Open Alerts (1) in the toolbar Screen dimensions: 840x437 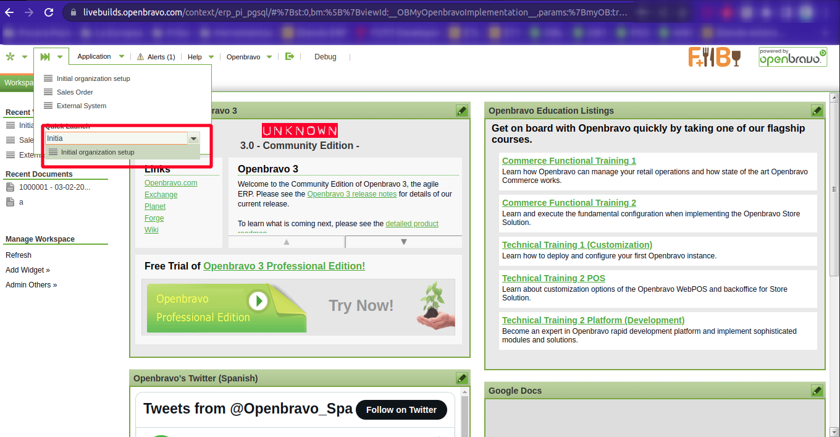point(161,57)
